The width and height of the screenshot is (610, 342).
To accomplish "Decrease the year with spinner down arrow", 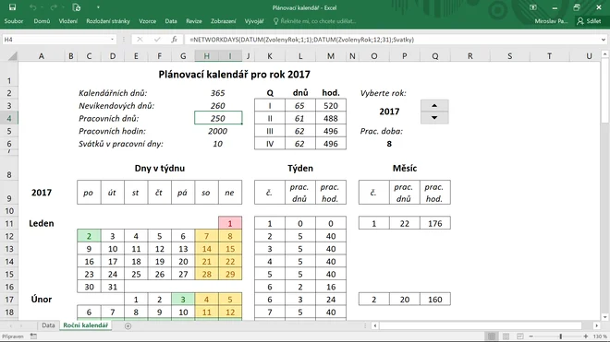I will 434,118.
